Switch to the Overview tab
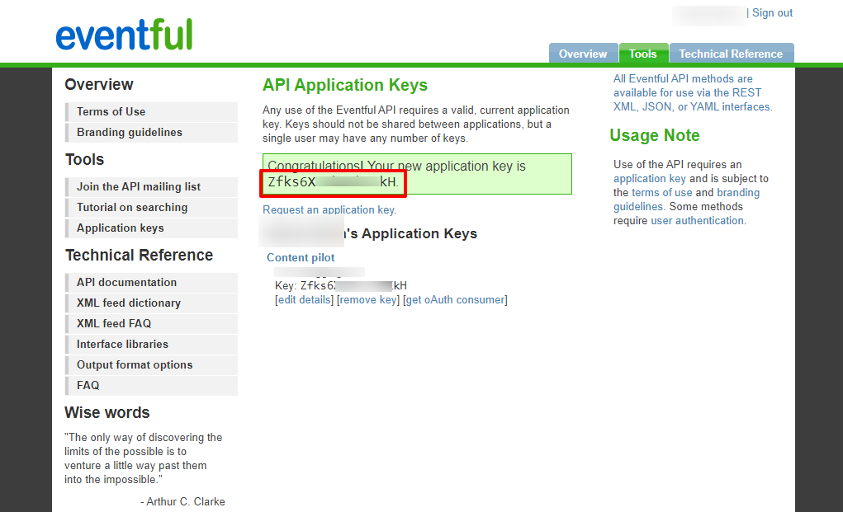This screenshot has height=512, width=843. click(x=583, y=54)
